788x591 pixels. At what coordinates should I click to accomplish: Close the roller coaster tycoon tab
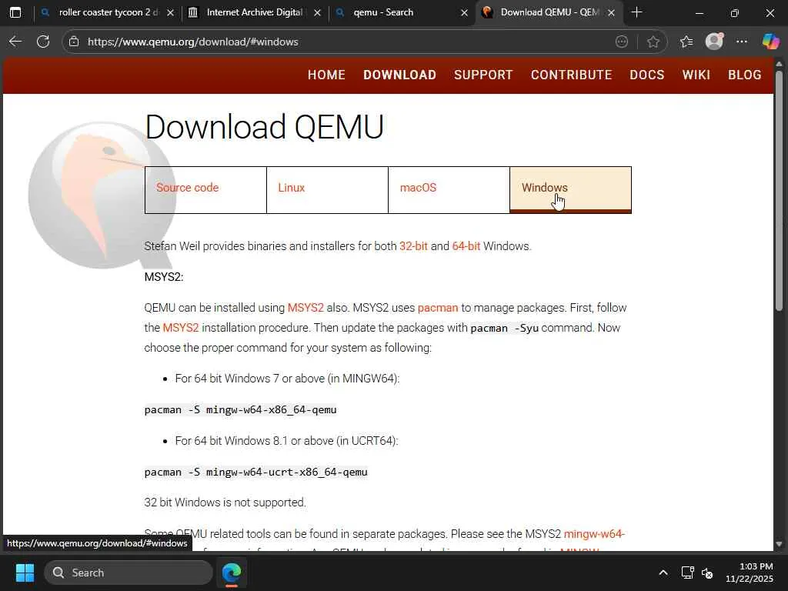pyautogui.click(x=170, y=13)
